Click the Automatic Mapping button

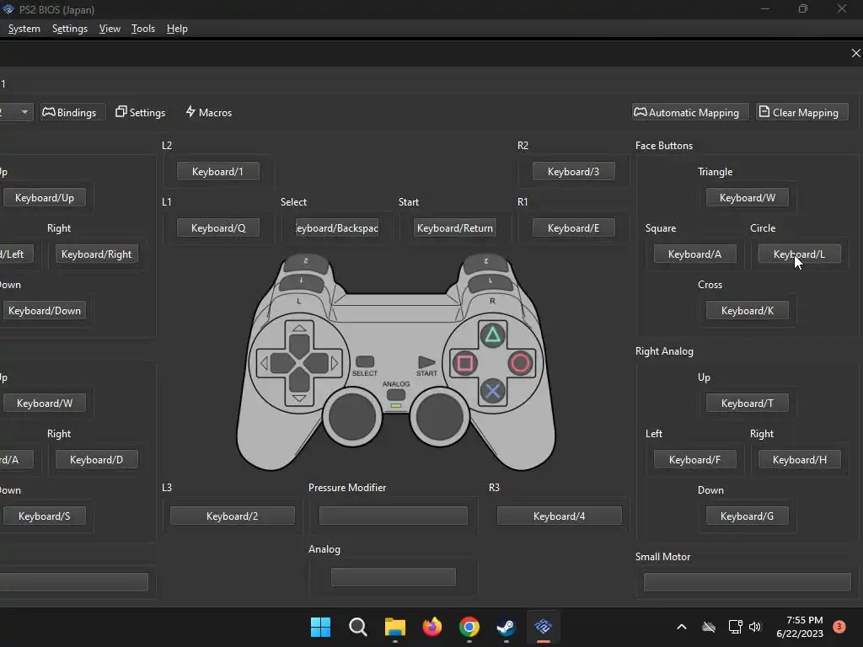[691, 112]
